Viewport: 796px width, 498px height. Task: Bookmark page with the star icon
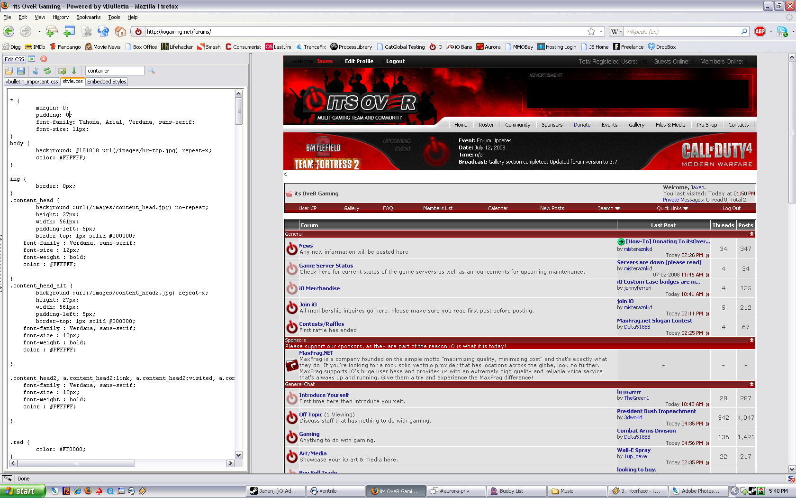(x=591, y=31)
